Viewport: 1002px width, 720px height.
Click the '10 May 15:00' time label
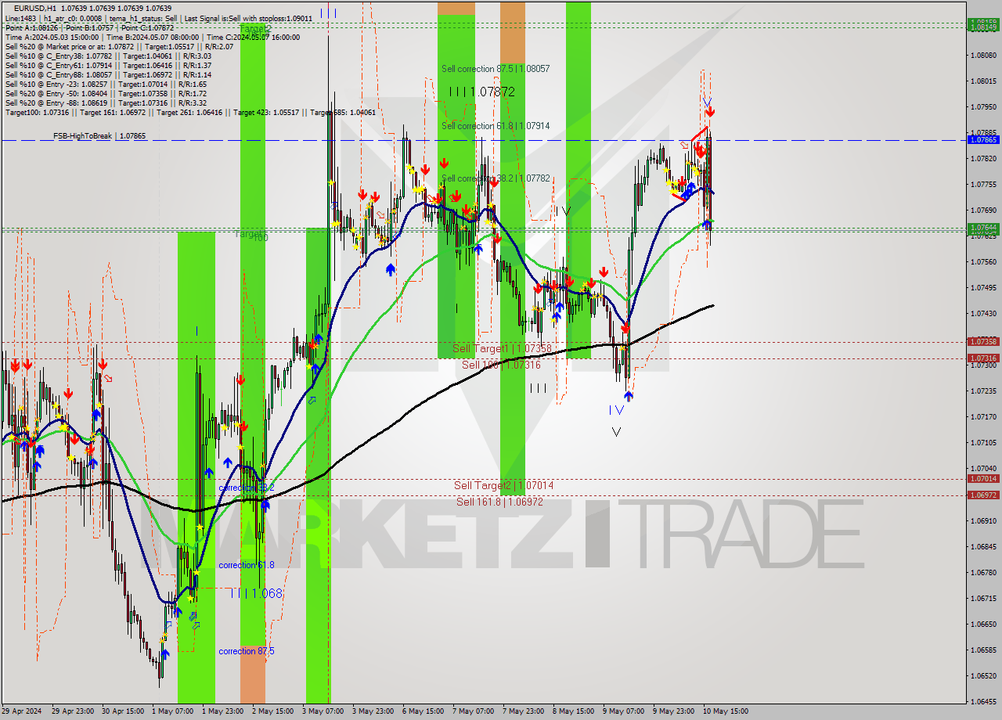coord(726,711)
